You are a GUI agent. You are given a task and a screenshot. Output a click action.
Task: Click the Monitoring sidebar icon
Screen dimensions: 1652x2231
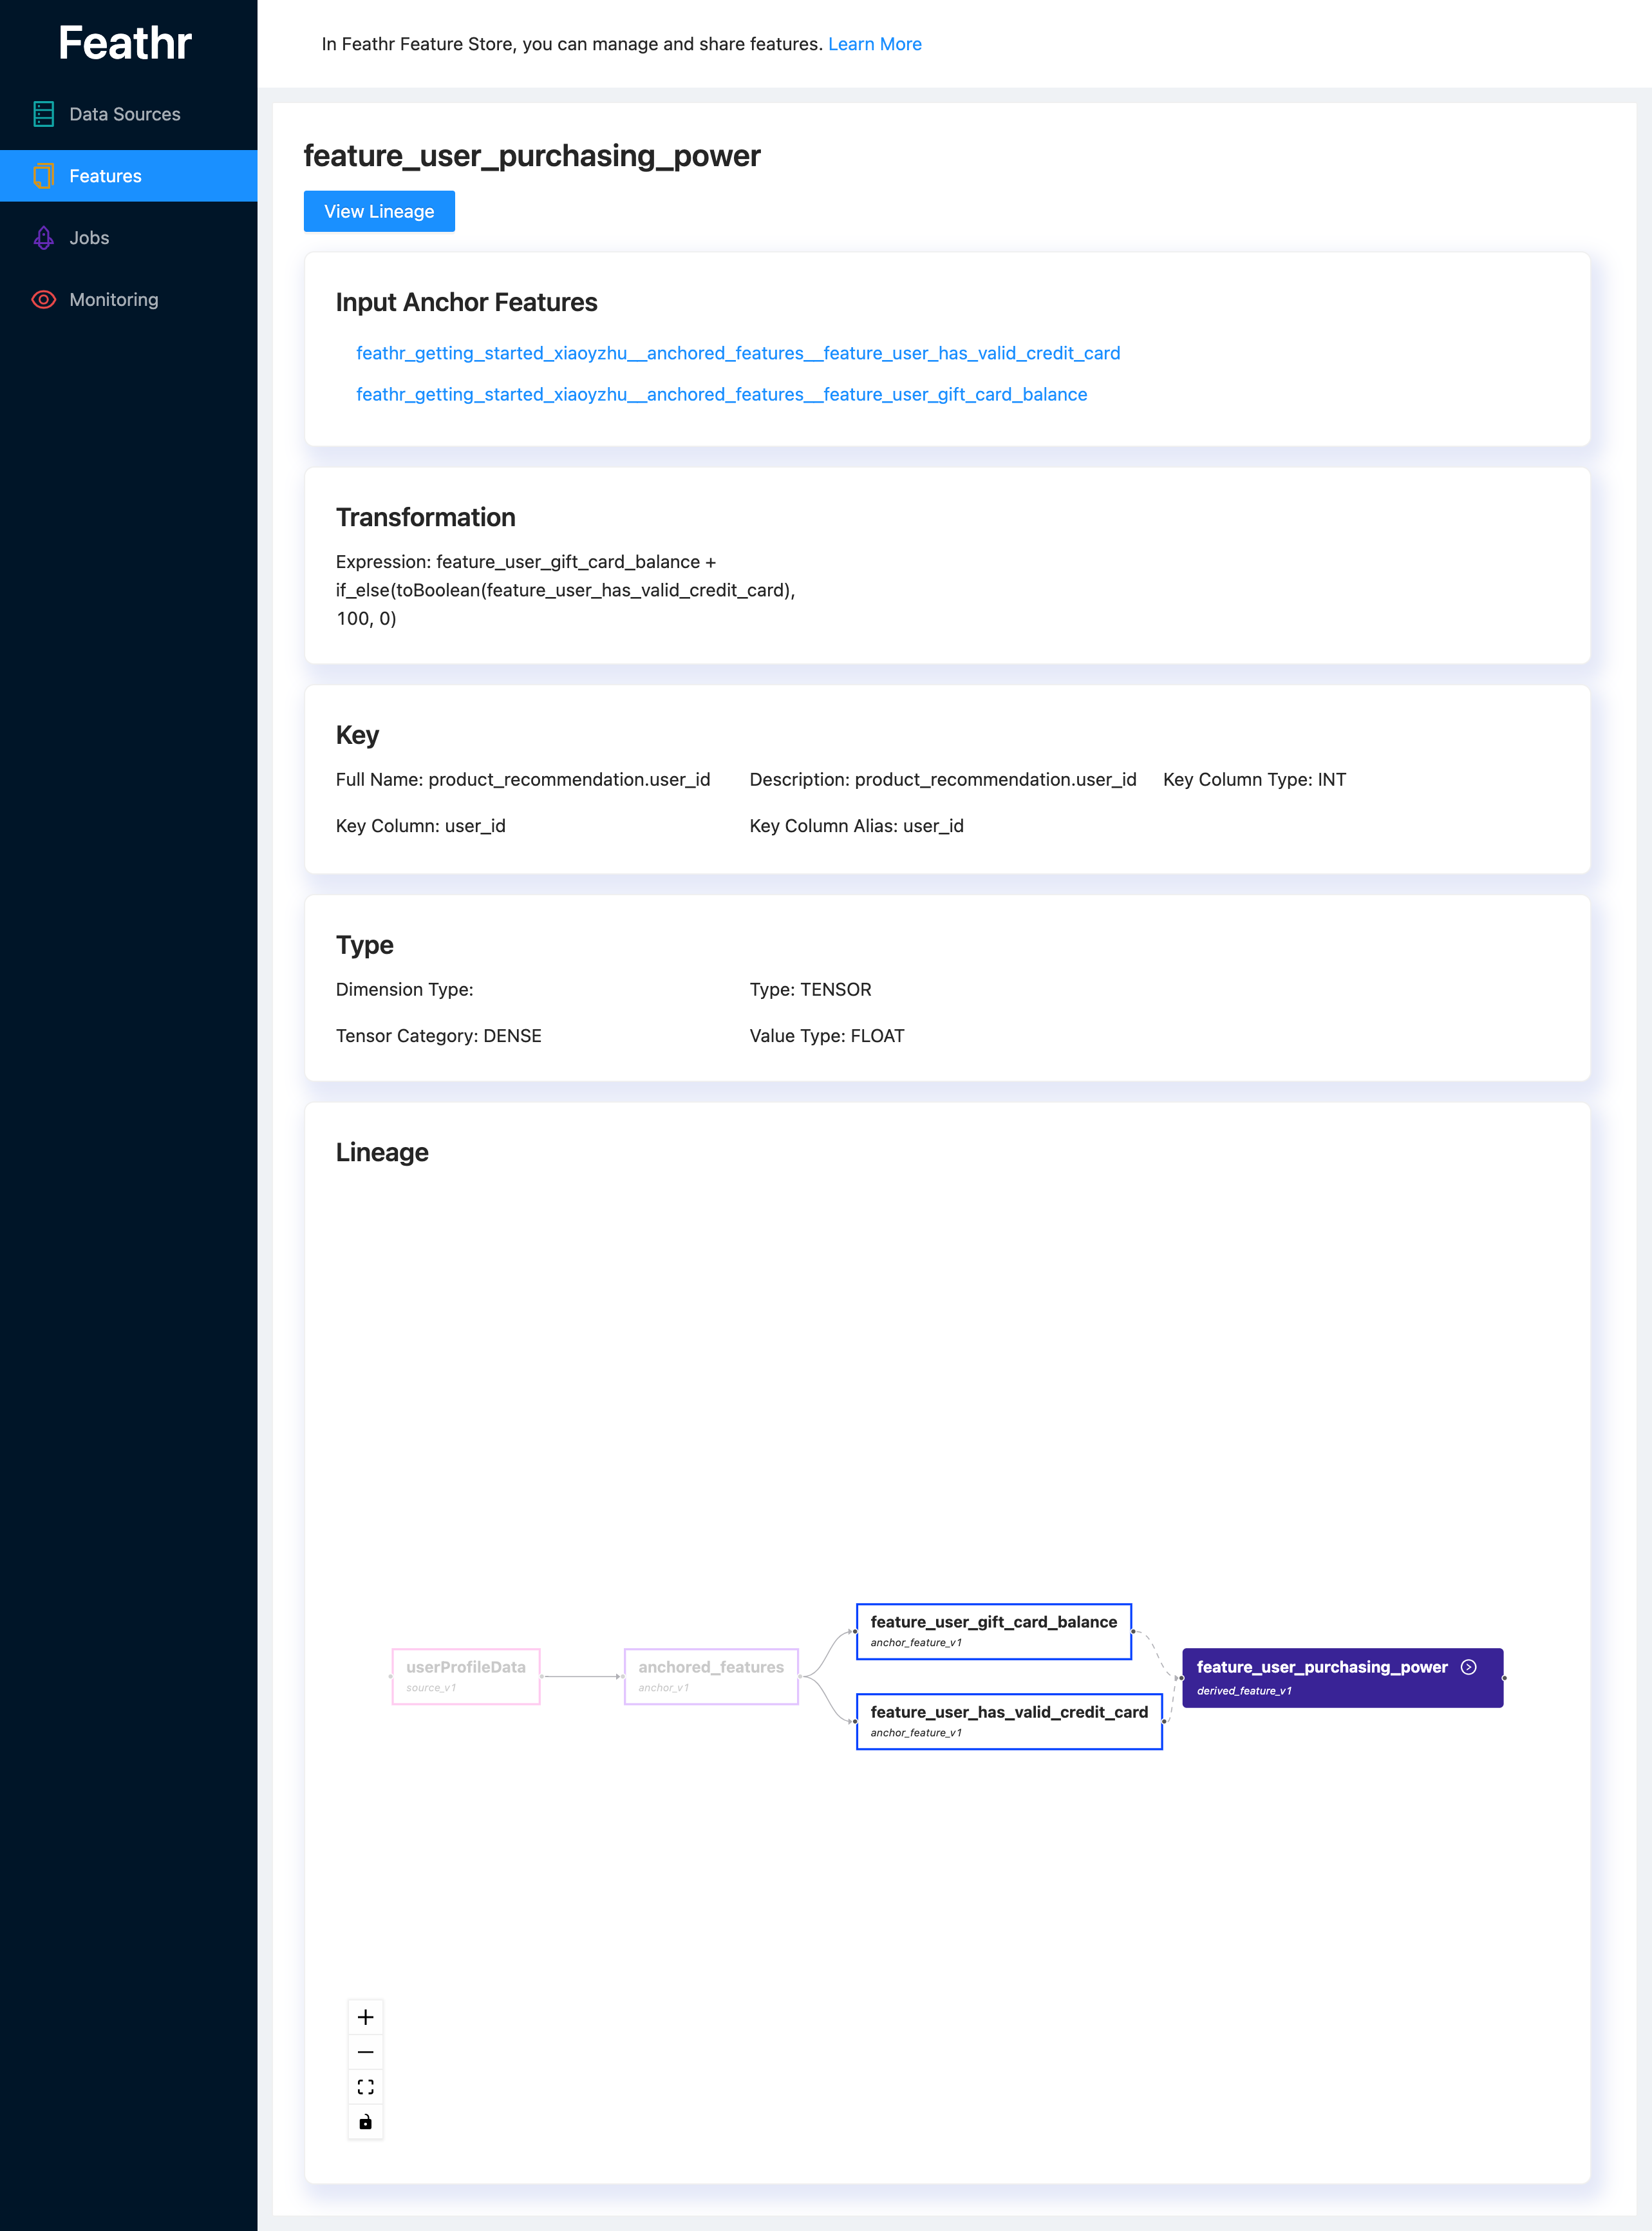coord(42,299)
